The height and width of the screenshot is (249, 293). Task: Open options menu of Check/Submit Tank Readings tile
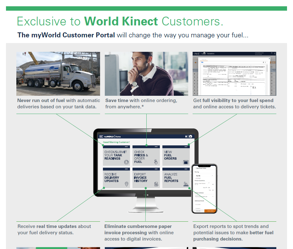126,147
